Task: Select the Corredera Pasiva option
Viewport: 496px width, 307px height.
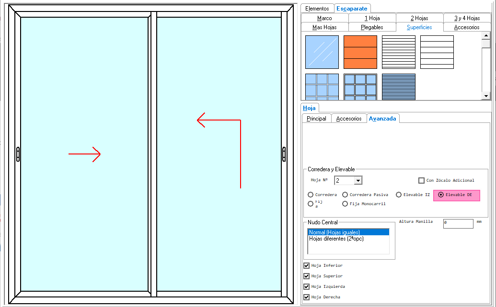Action: coord(345,195)
